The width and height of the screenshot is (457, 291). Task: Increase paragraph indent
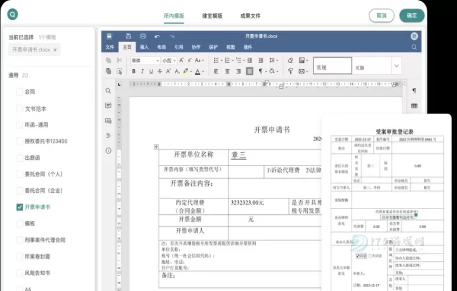(x=261, y=60)
